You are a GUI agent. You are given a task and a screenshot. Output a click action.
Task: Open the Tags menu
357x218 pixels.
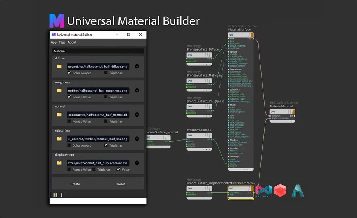[x=62, y=42]
